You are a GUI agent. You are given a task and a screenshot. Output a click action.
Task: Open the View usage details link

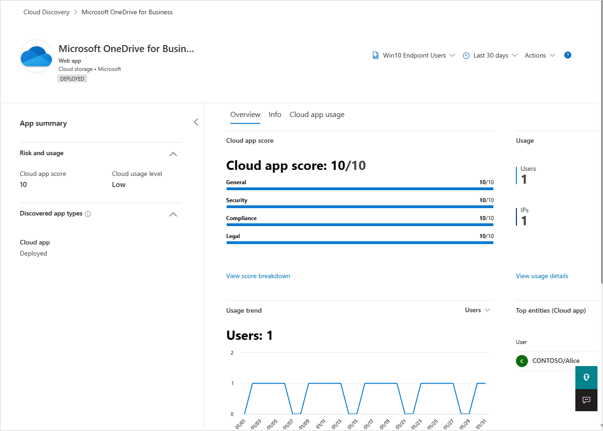tap(542, 276)
